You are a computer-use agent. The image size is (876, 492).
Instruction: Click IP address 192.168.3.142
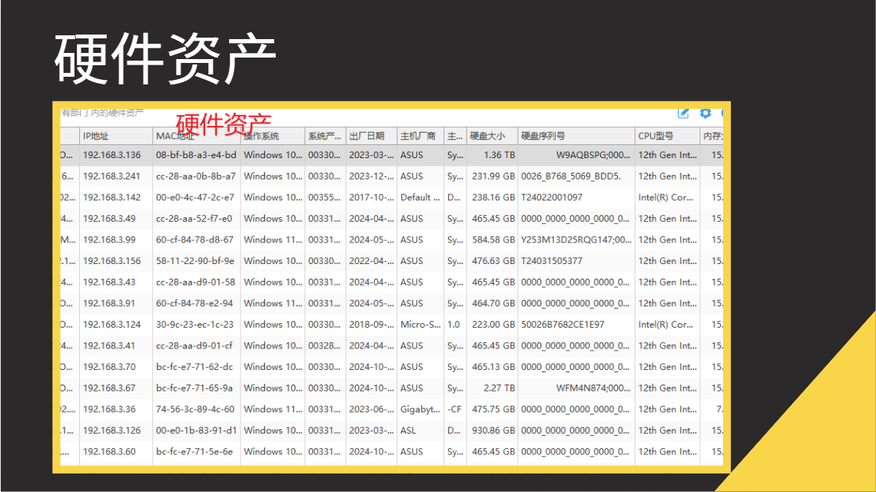pos(111,197)
